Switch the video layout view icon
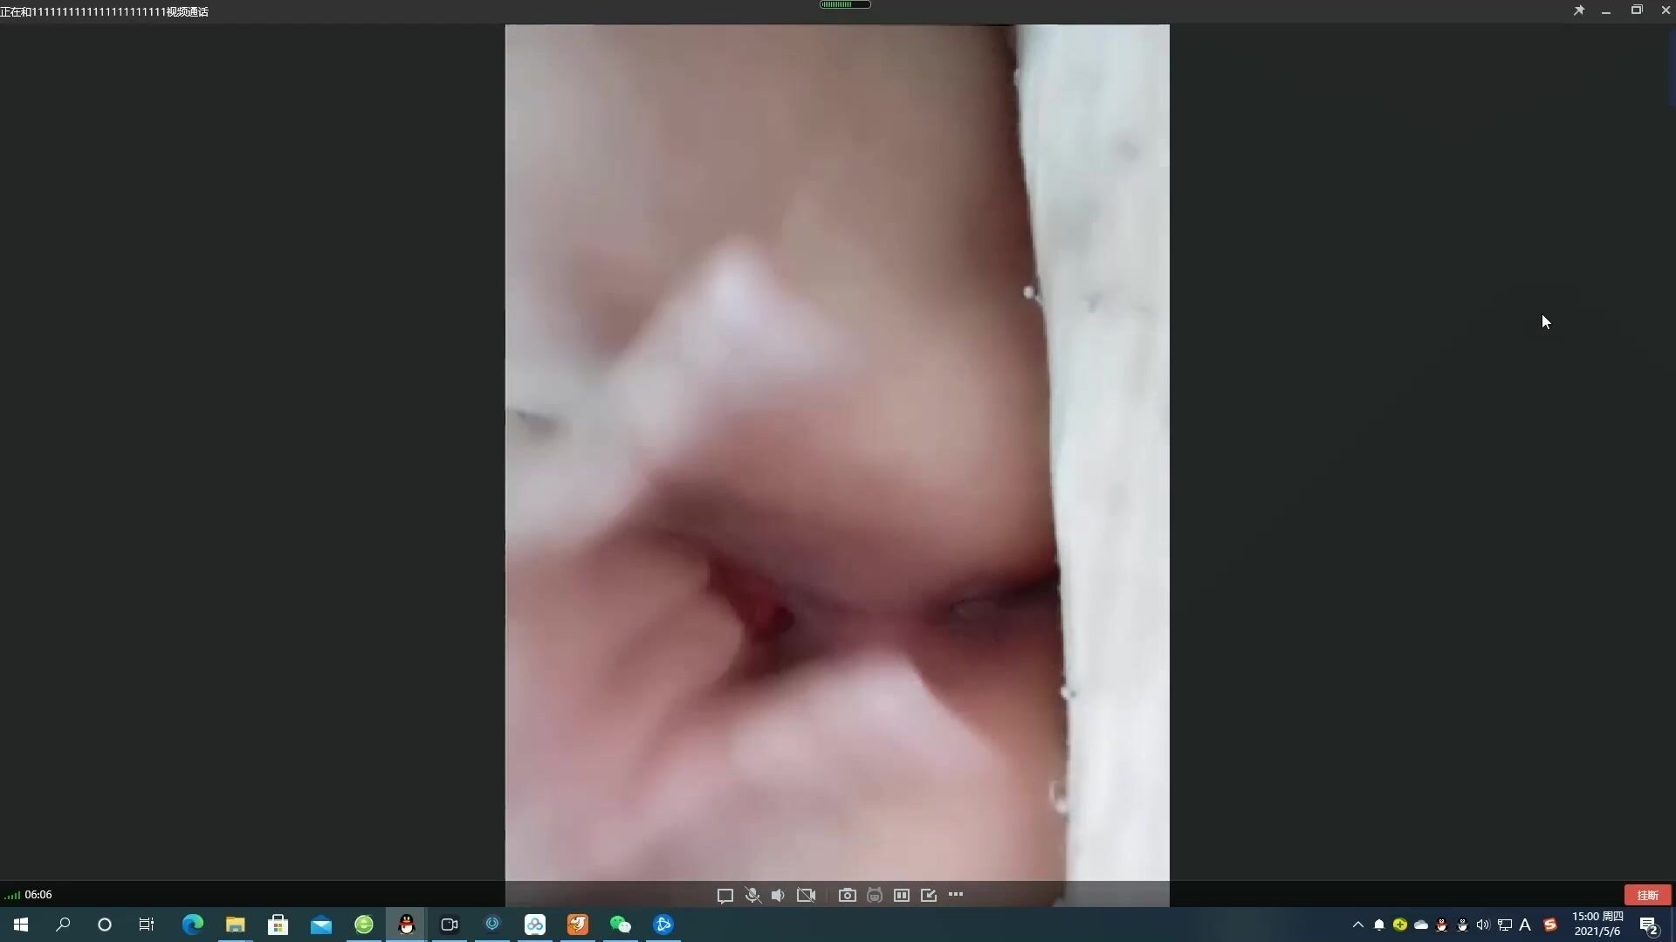1676x942 pixels. (x=902, y=896)
